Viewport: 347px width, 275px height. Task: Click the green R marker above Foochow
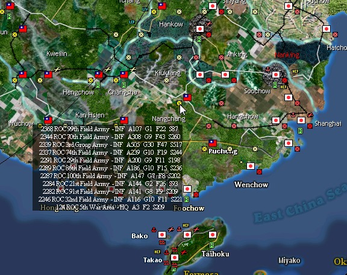(187, 199)
